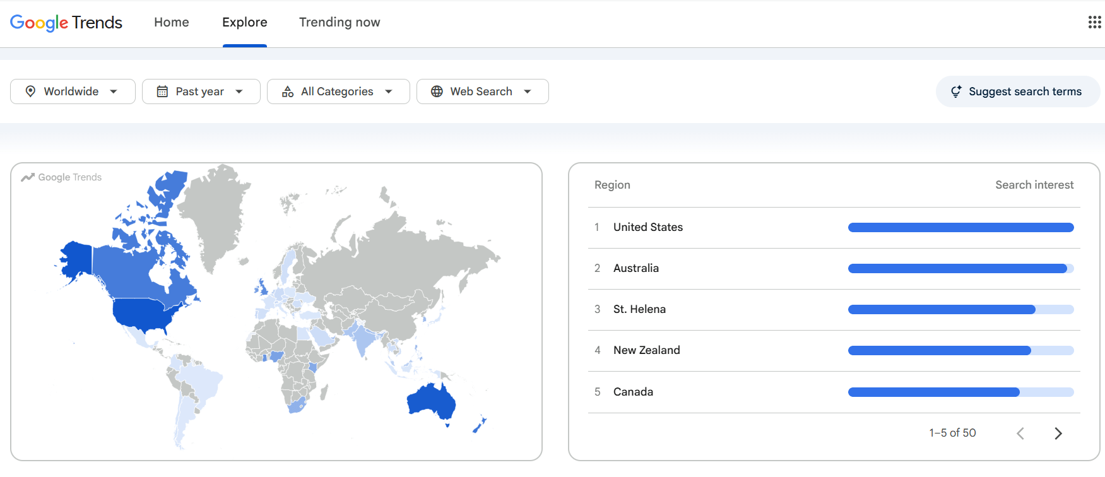Image resolution: width=1105 pixels, height=477 pixels.
Task: Click the globe icon in Web Search filter
Action: [x=437, y=91]
